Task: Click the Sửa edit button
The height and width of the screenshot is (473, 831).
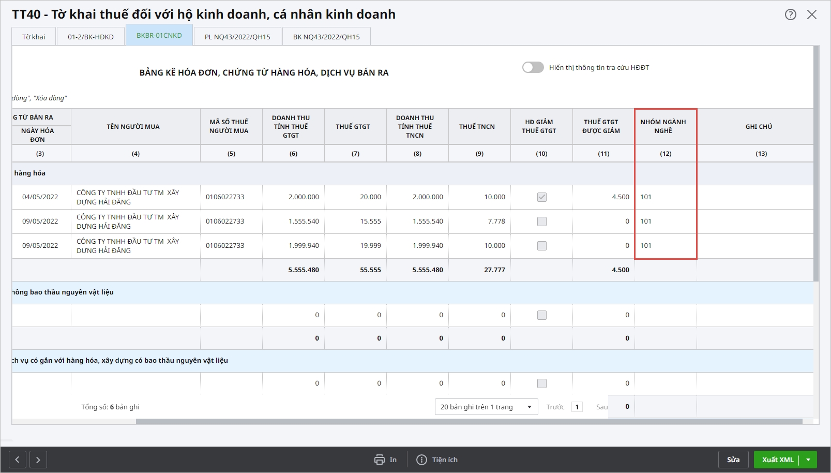Action: click(733, 460)
